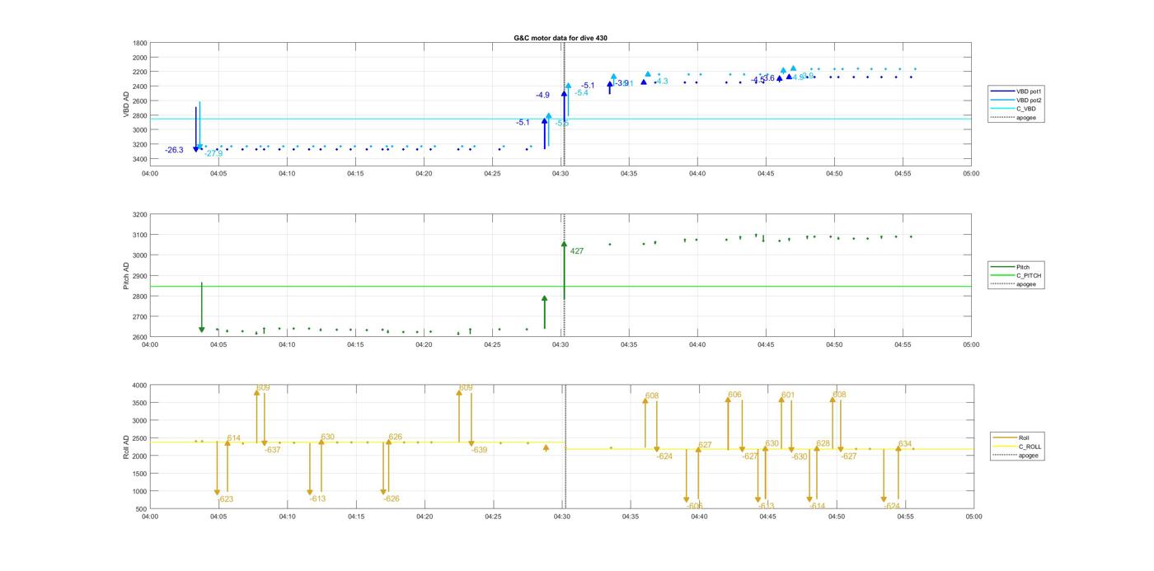The height and width of the screenshot is (571, 1154).
Task: Click the "Roll AD" y-axis label
Action: pos(126,447)
